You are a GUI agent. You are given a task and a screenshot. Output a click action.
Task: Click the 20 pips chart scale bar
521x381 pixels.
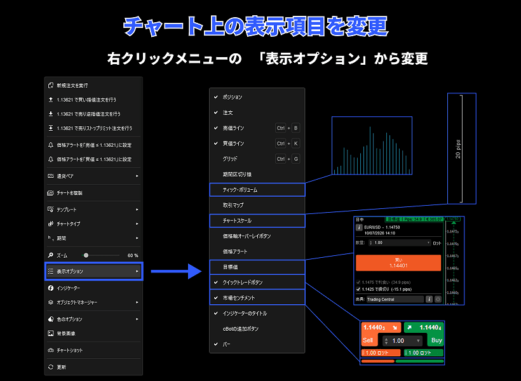coord(461,149)
